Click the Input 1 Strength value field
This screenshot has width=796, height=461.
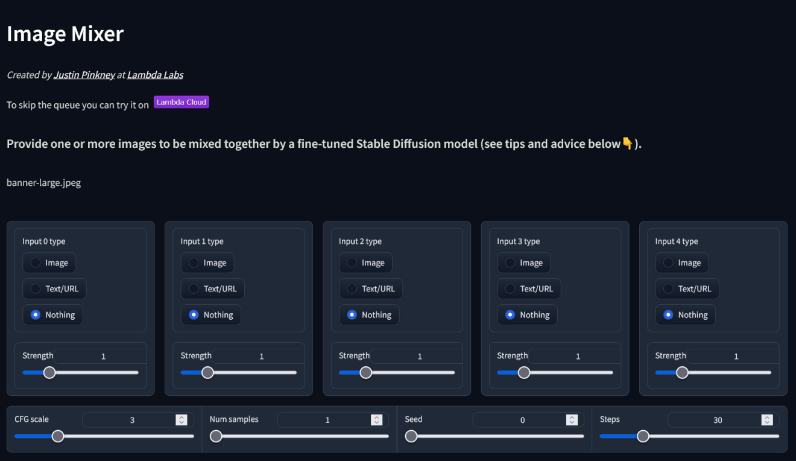257,355
